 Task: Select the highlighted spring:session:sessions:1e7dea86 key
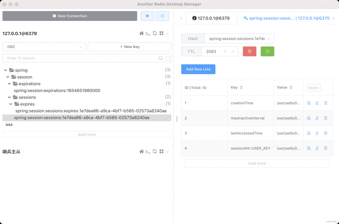(x=87, y=118)
